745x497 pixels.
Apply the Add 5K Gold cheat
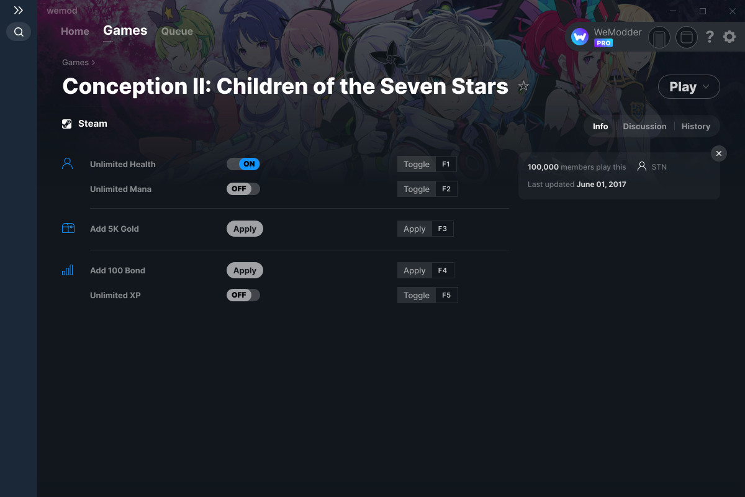pyautogui.click(x=245, y=228)
